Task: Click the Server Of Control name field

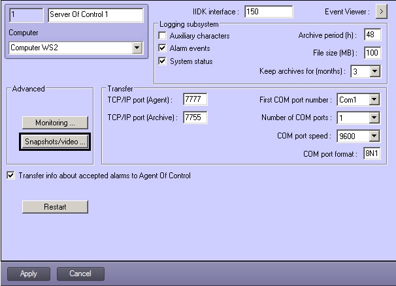Action: pyautogui.click(x=95, y=15)
